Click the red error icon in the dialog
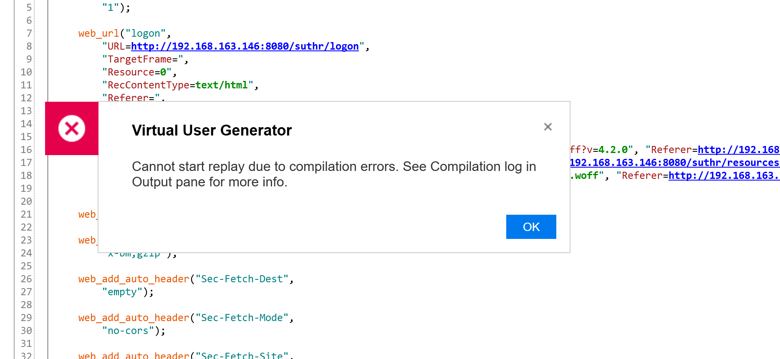 tap(72, 128)
